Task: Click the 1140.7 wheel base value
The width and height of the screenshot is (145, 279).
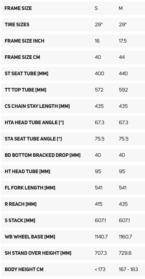Action: pyautogui.click(x=101, y=237)
